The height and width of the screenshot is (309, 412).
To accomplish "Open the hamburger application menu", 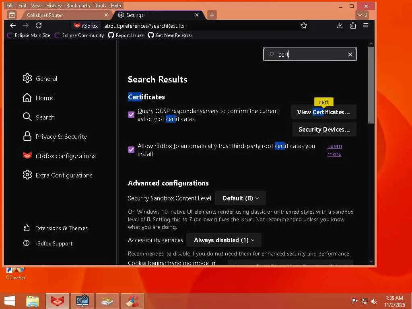I will click(x=366, y=25).
